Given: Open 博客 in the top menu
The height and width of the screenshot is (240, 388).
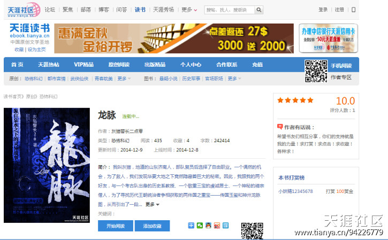Looking at the screenshot, I should pos(104,10).
